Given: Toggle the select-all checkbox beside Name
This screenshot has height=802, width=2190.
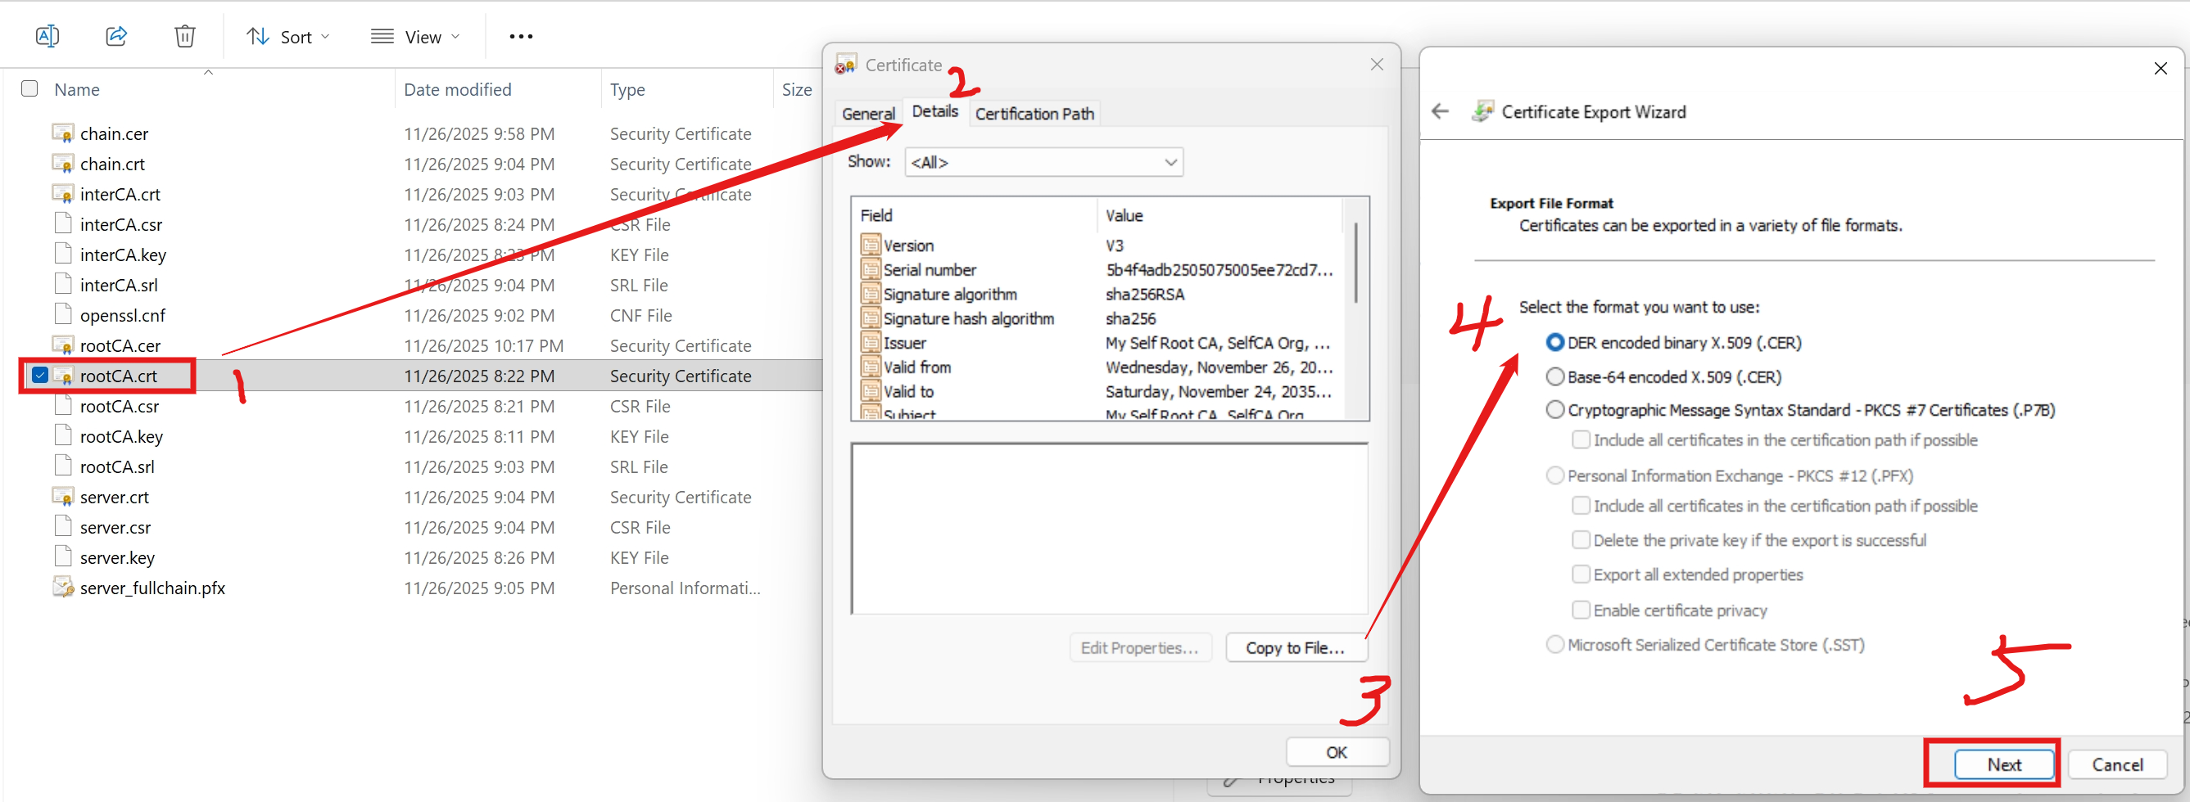Looking at the screenshot, I should [x=29, y=88].
